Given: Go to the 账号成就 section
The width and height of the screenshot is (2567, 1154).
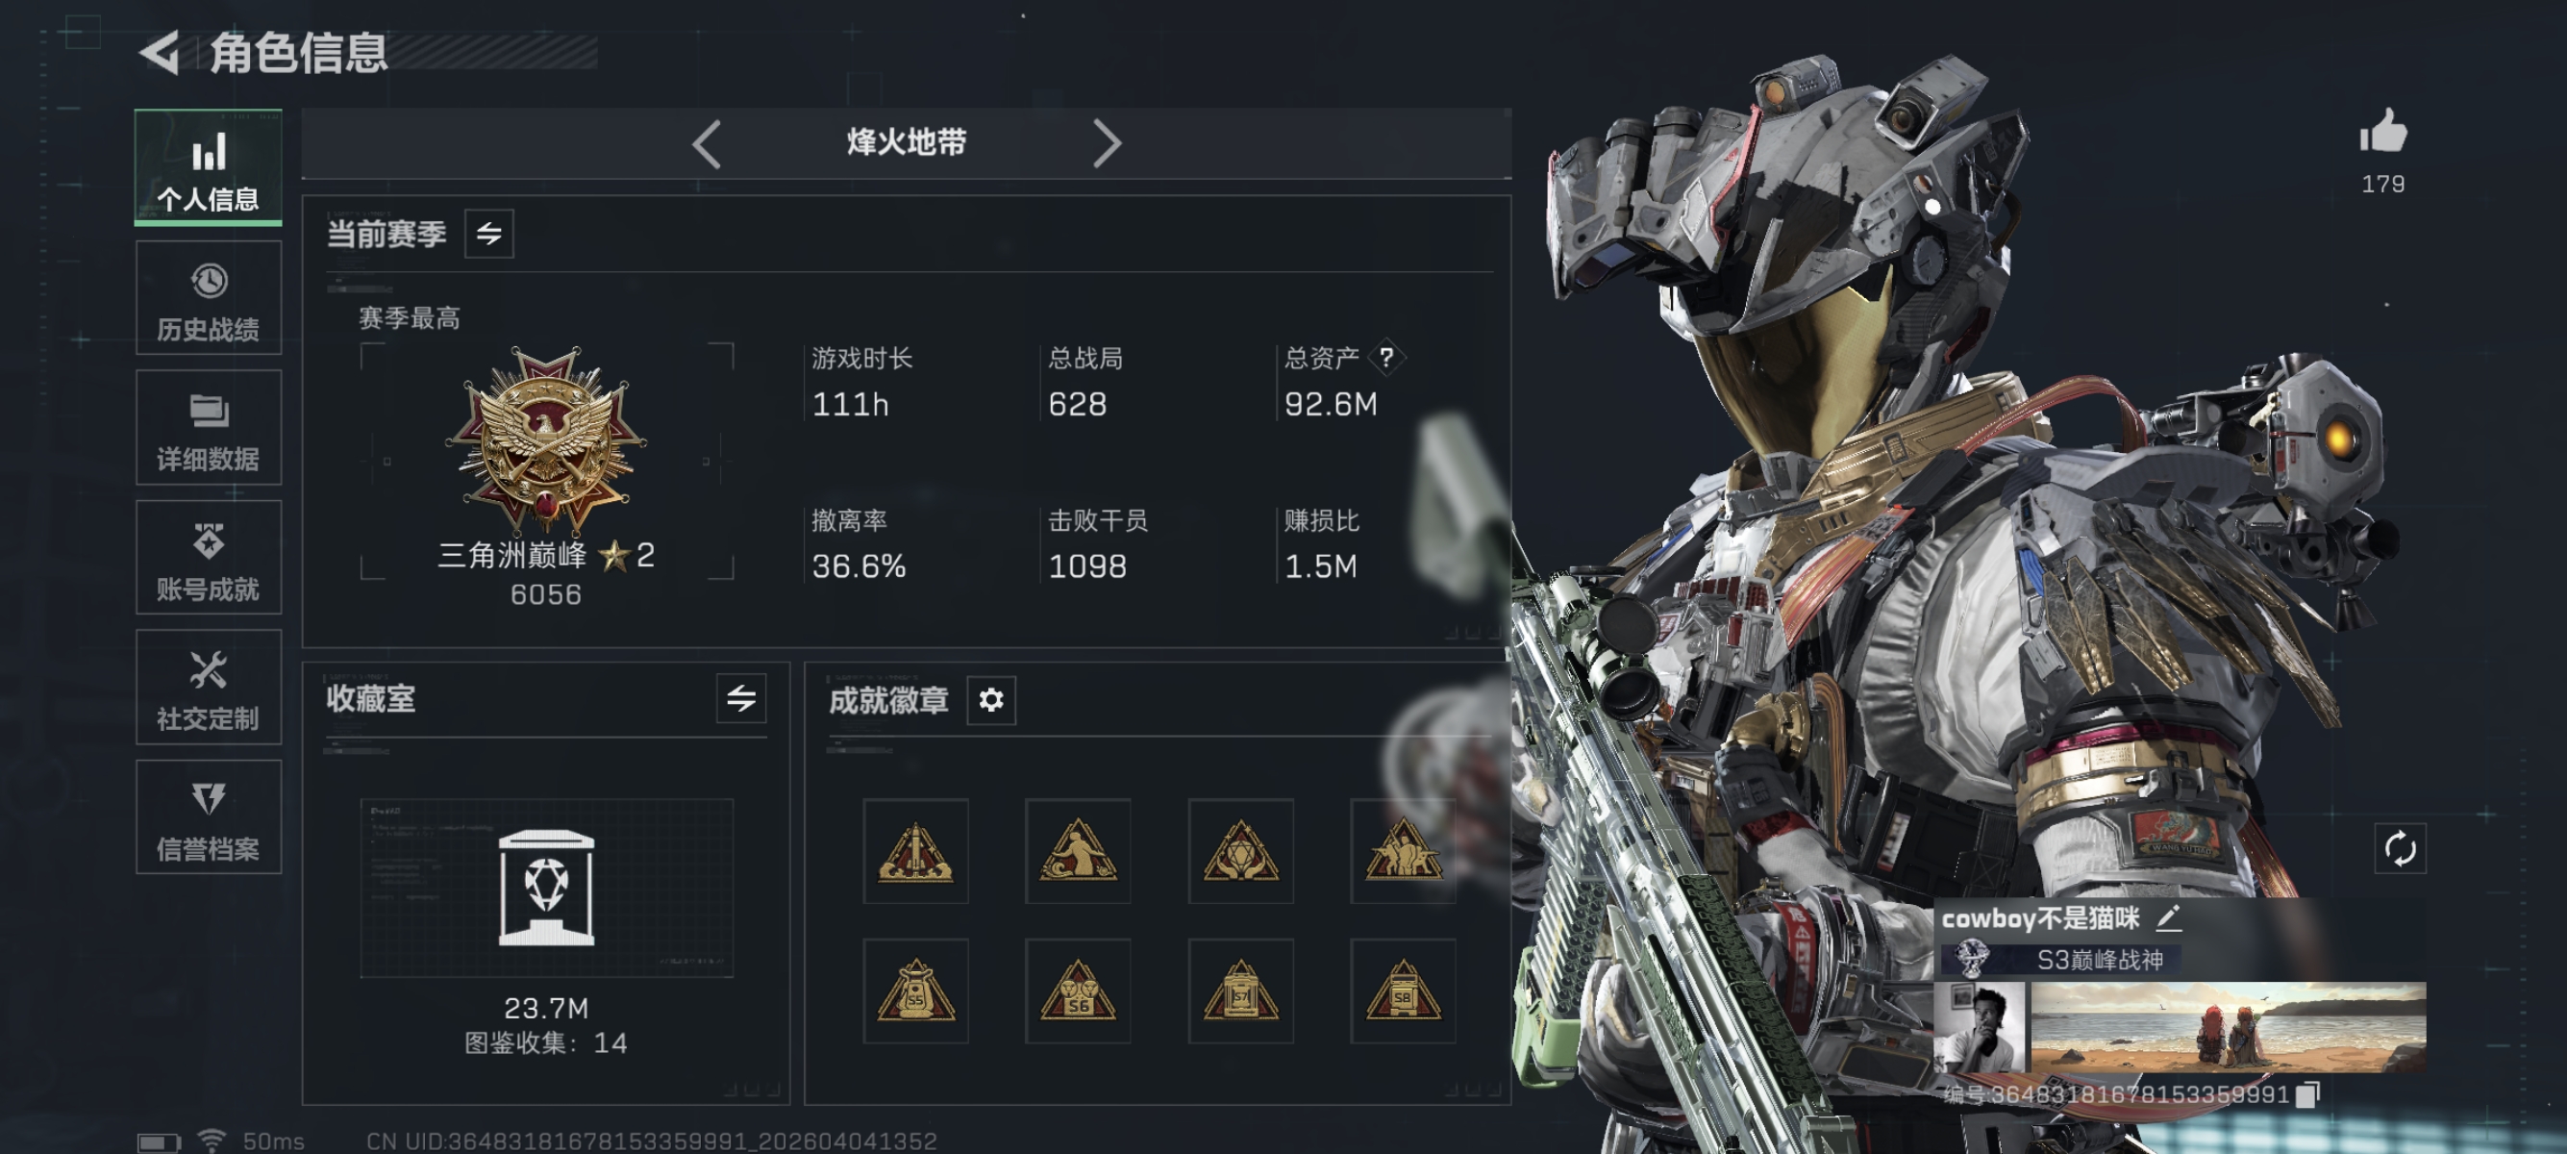Looking at the screenshot, I should pos(209,557).
